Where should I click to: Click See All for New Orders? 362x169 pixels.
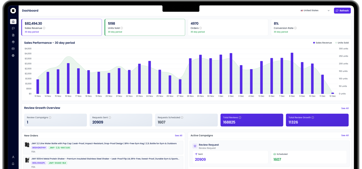tap(178, 135)
